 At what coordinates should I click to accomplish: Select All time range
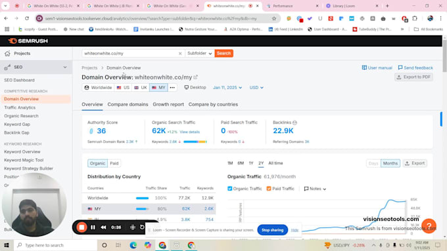[275, 163]
